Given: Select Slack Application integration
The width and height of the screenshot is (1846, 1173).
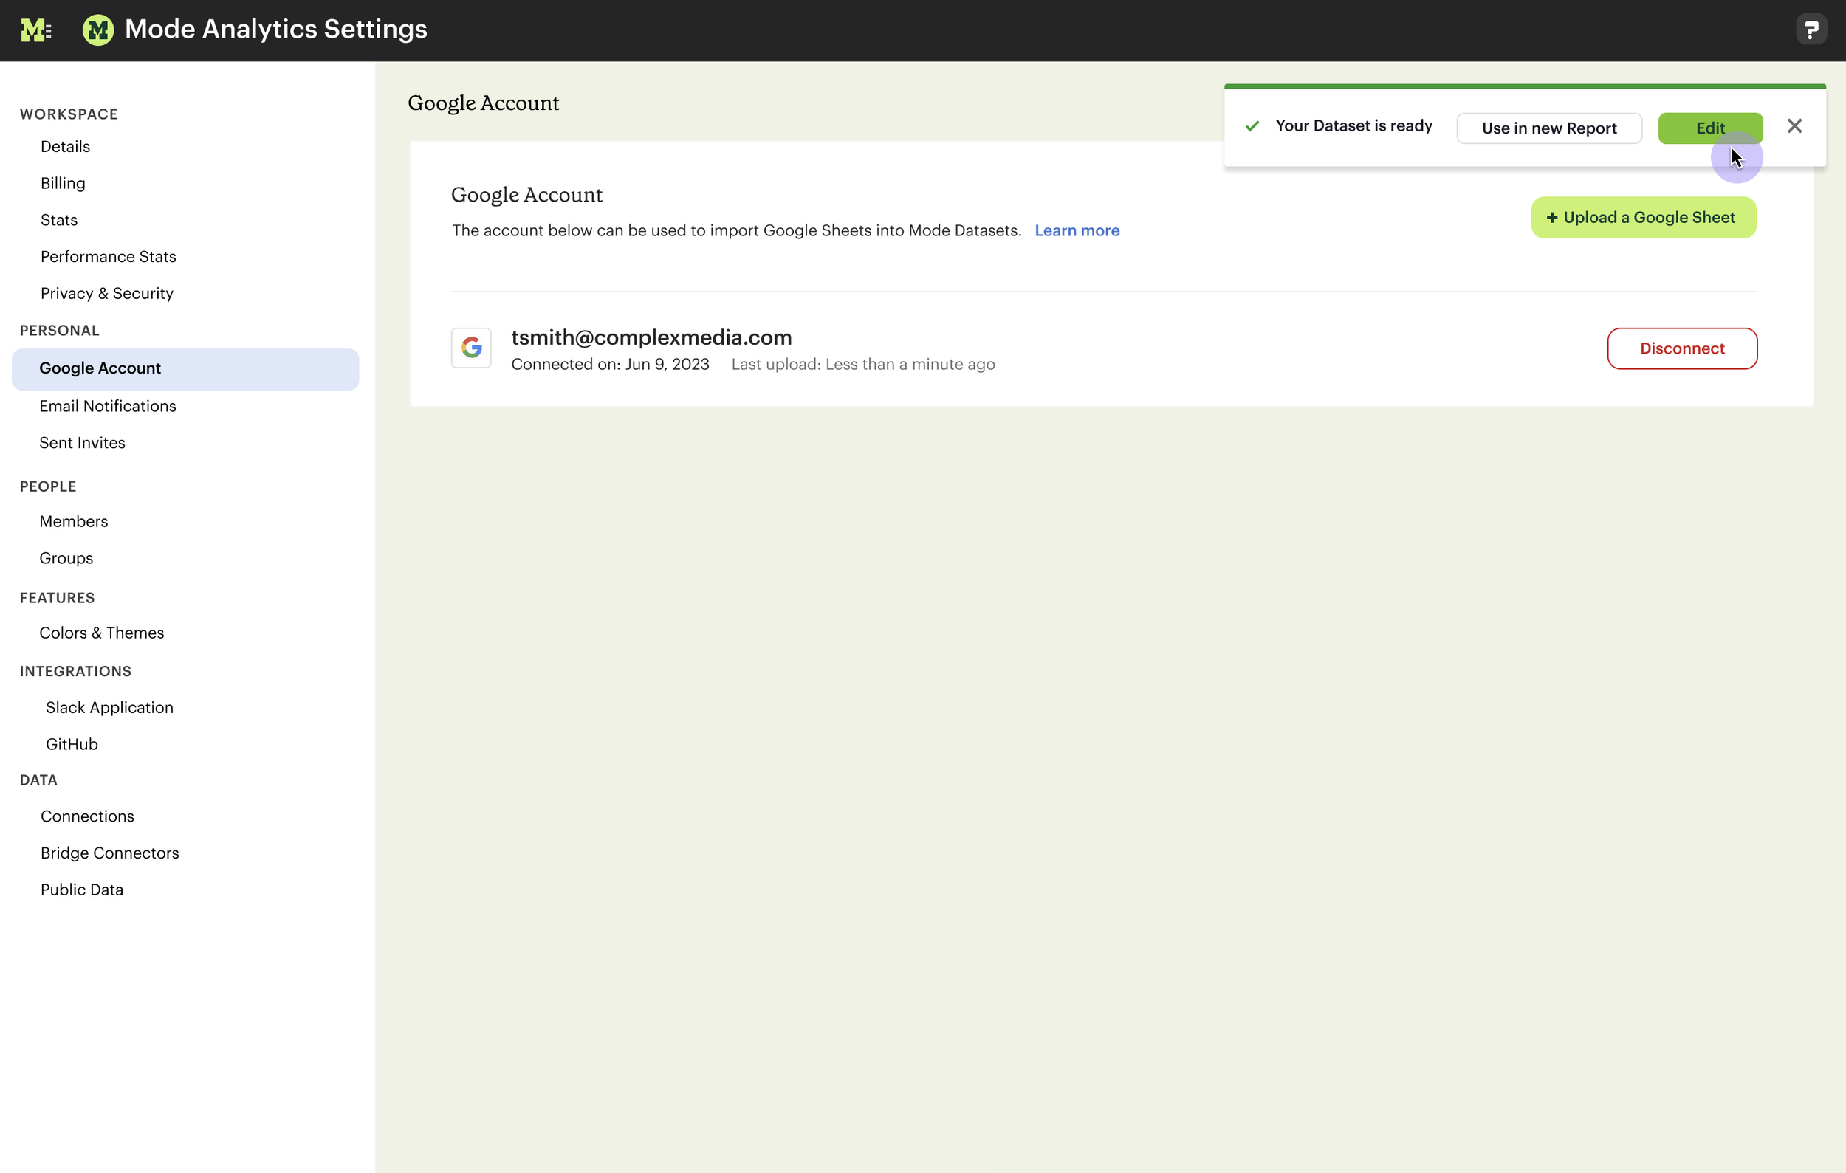Looking at the screenshot, I should (x=109, y=707).
